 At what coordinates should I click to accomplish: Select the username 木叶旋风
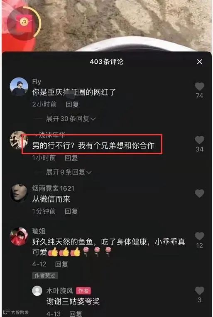59,291
